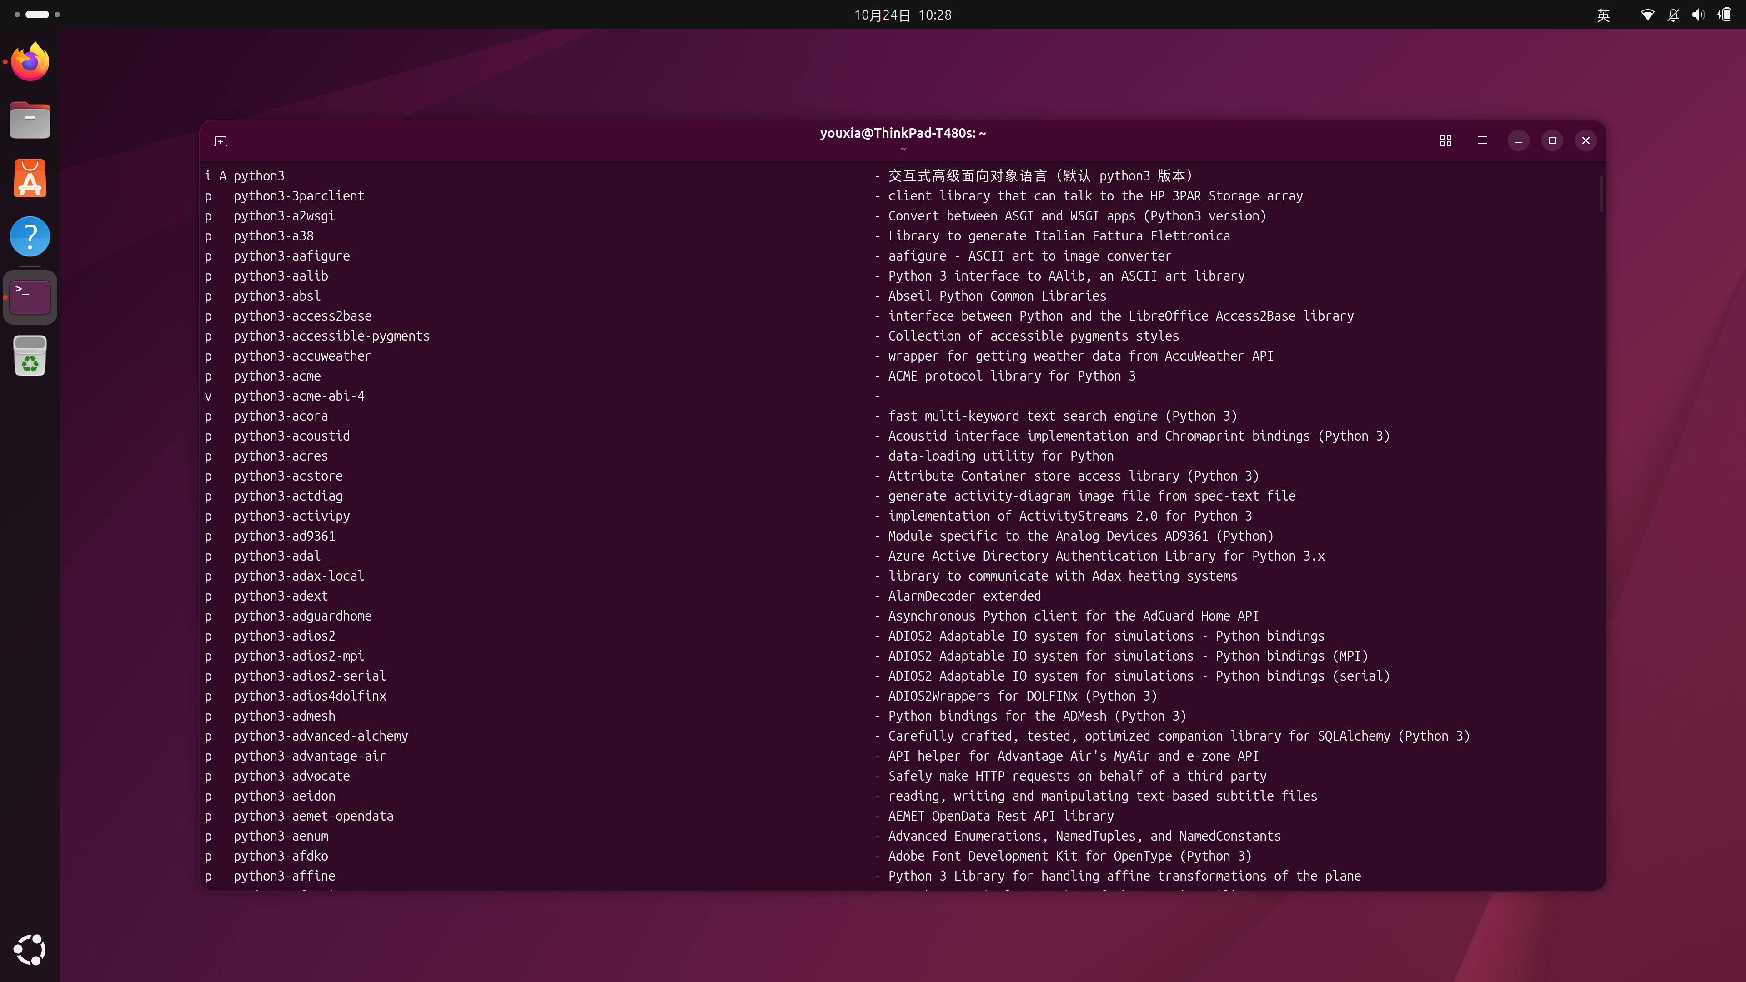
Task: Open the Trash from the dock
Action: click(30, 356)
